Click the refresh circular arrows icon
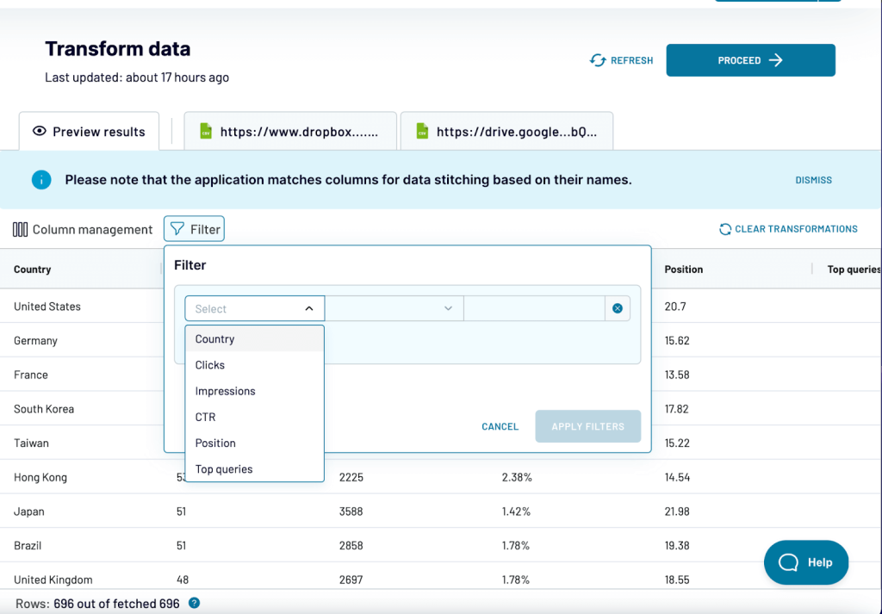The height and width of the screenshot is (614, 882). [598, 60]
